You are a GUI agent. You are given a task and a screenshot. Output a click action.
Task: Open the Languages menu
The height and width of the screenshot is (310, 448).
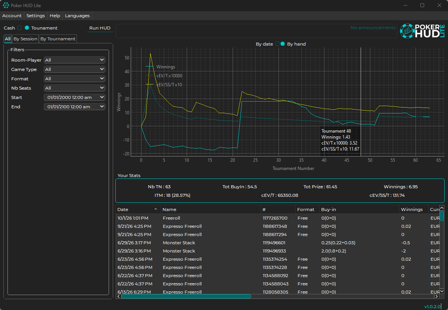point(77,16)
